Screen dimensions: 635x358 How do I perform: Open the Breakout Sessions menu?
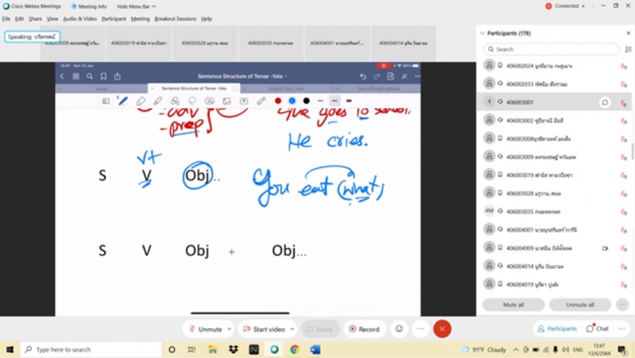[x=176, y=19]
